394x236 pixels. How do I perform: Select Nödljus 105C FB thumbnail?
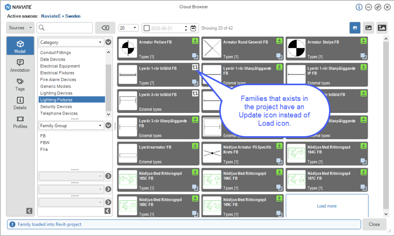click(127, 180)
